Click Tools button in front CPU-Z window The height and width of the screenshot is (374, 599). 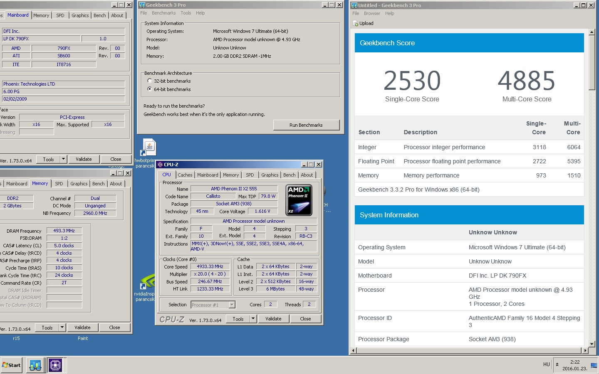(238, 319)
